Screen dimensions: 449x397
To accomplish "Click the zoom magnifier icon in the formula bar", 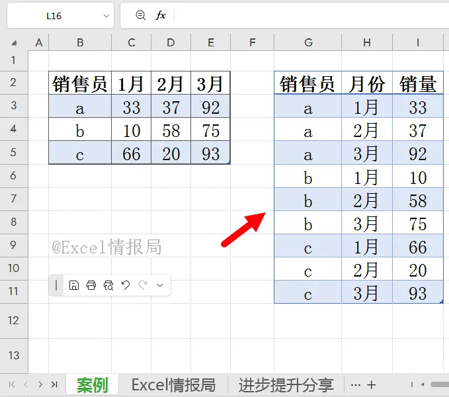I will pyautogui.click(x=141, y=15).
